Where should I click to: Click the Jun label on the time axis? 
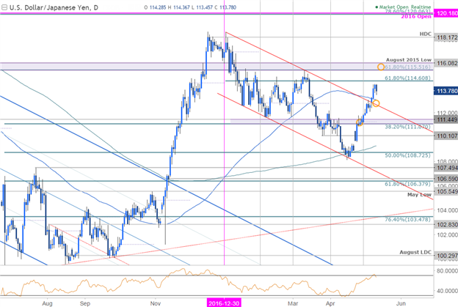tap(401, 303)
